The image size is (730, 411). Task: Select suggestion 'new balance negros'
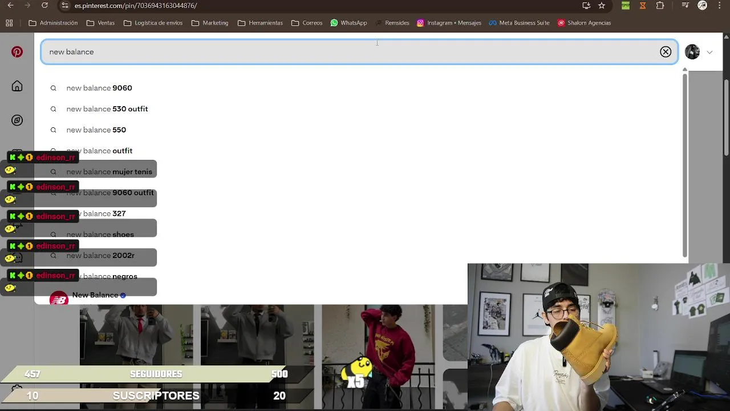pos(102,276)
